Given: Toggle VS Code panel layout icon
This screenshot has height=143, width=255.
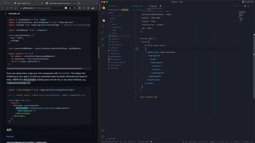Looking at the screenshot, I should [246, 2].
